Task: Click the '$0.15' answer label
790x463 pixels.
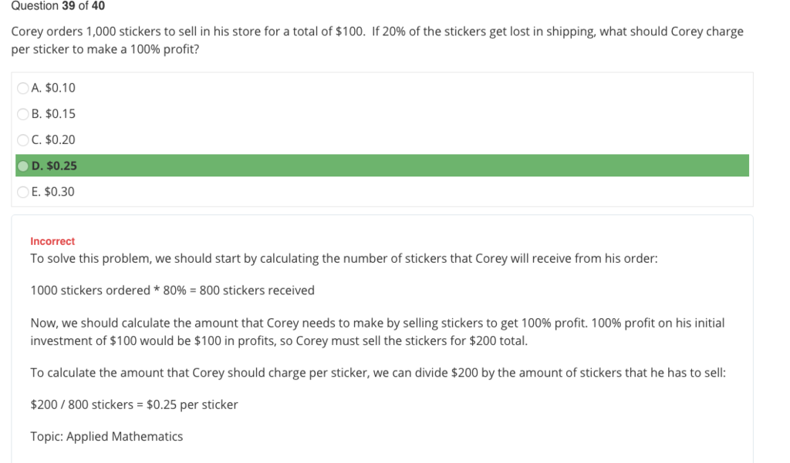Action: (53, 114)
